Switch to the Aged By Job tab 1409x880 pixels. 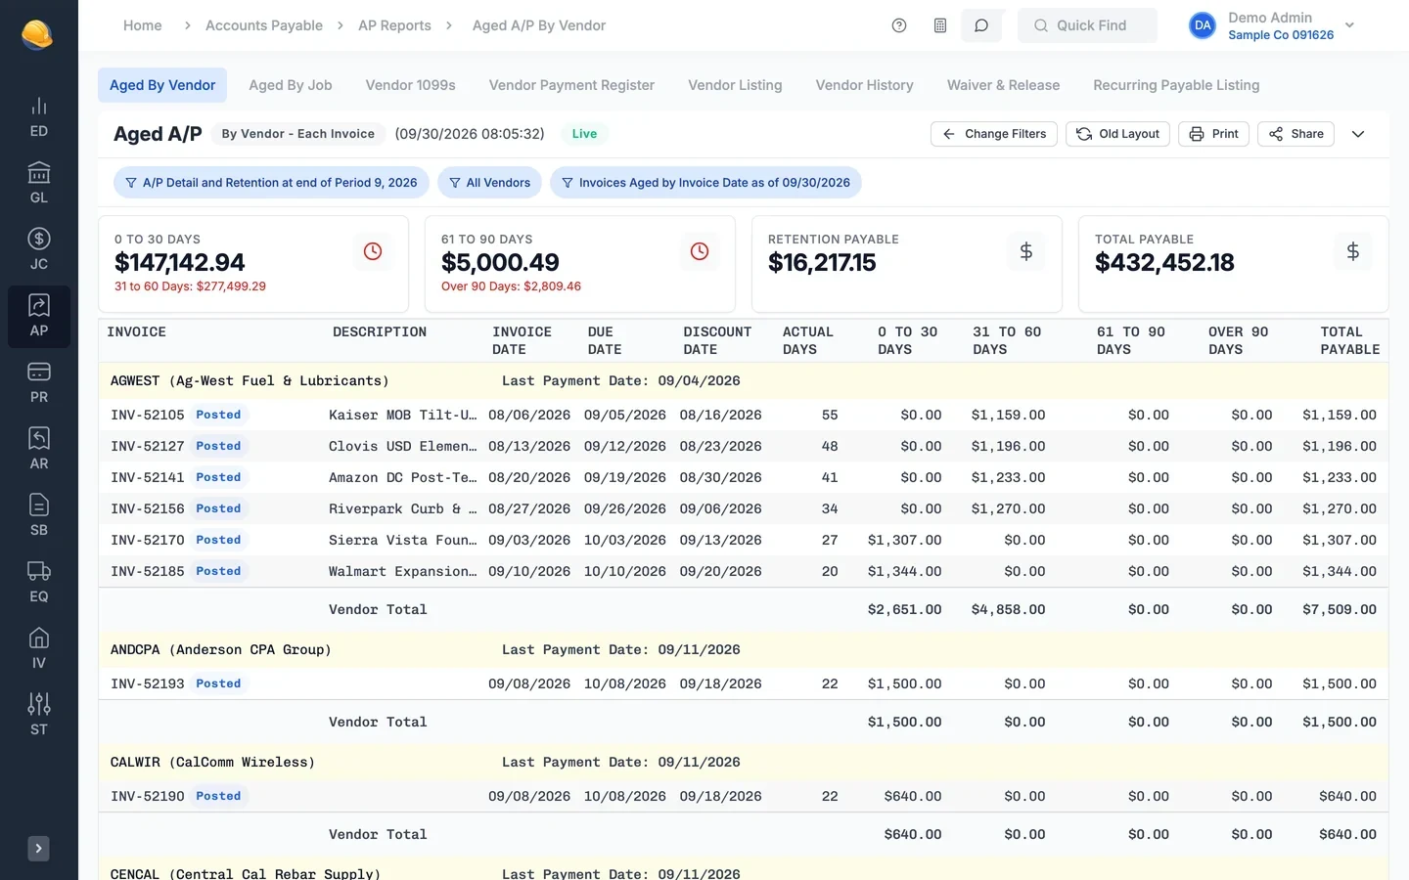coord(291,85)
